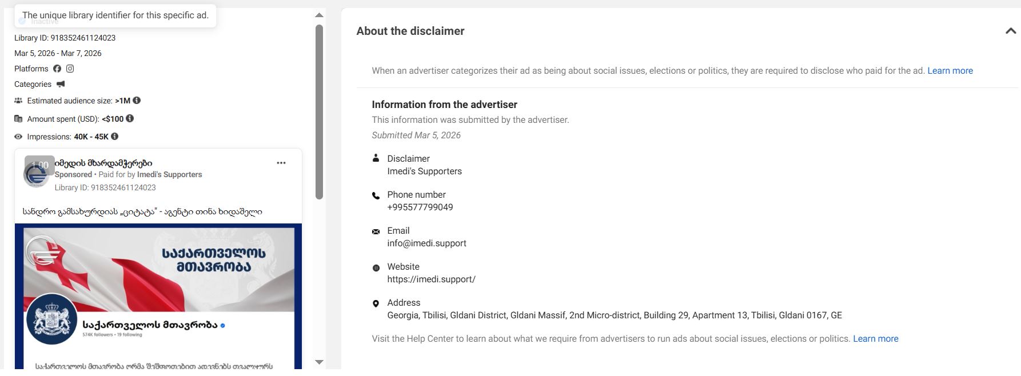Open the Georgian advertiser page name
Viewport: 1021px width, 376px height.
[103, 163]
